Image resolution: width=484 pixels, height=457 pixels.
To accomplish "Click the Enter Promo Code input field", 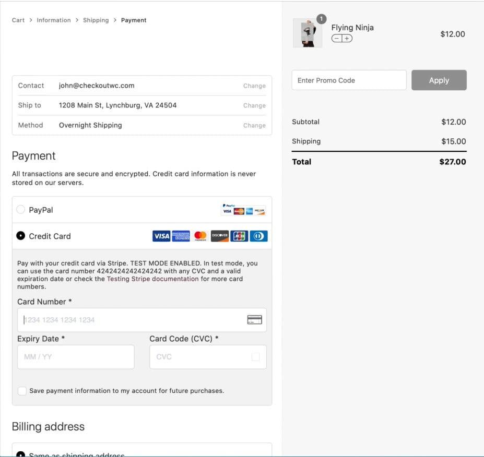I will tap(349, 80).
